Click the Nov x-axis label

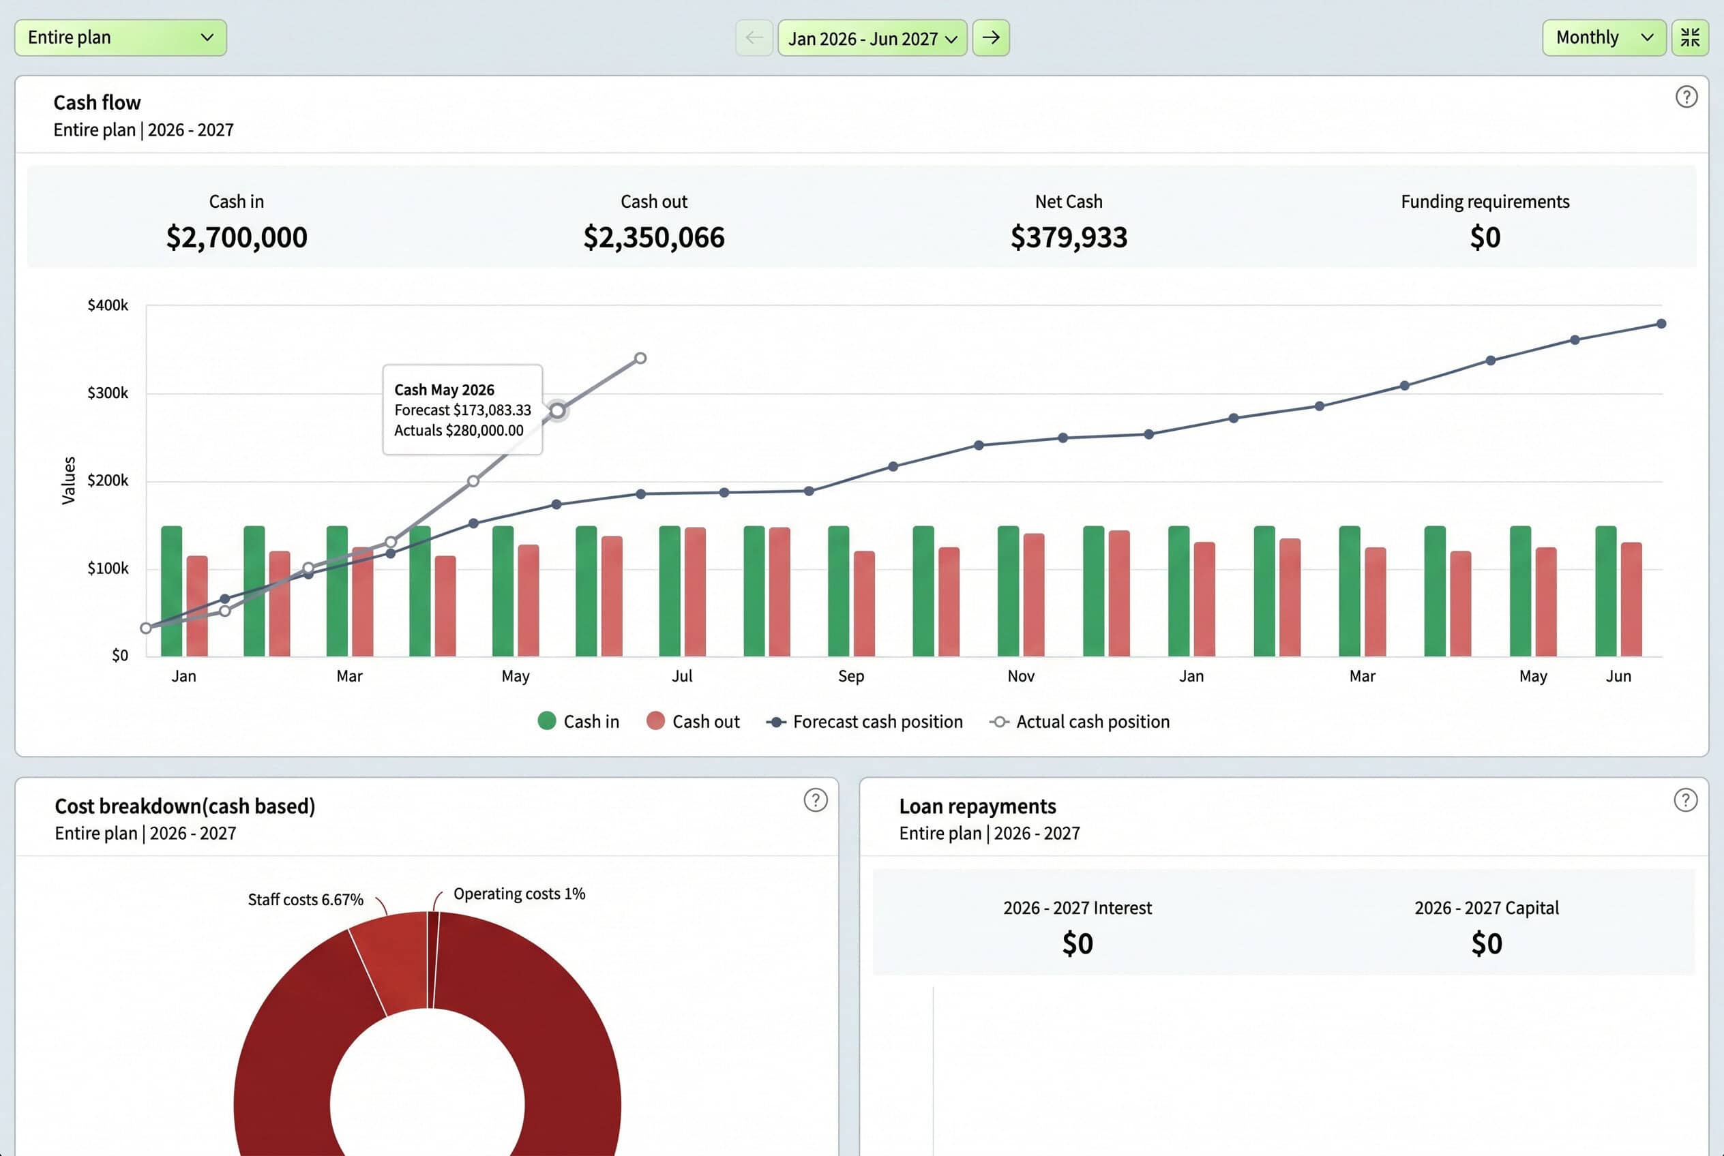click(1021, 676)
